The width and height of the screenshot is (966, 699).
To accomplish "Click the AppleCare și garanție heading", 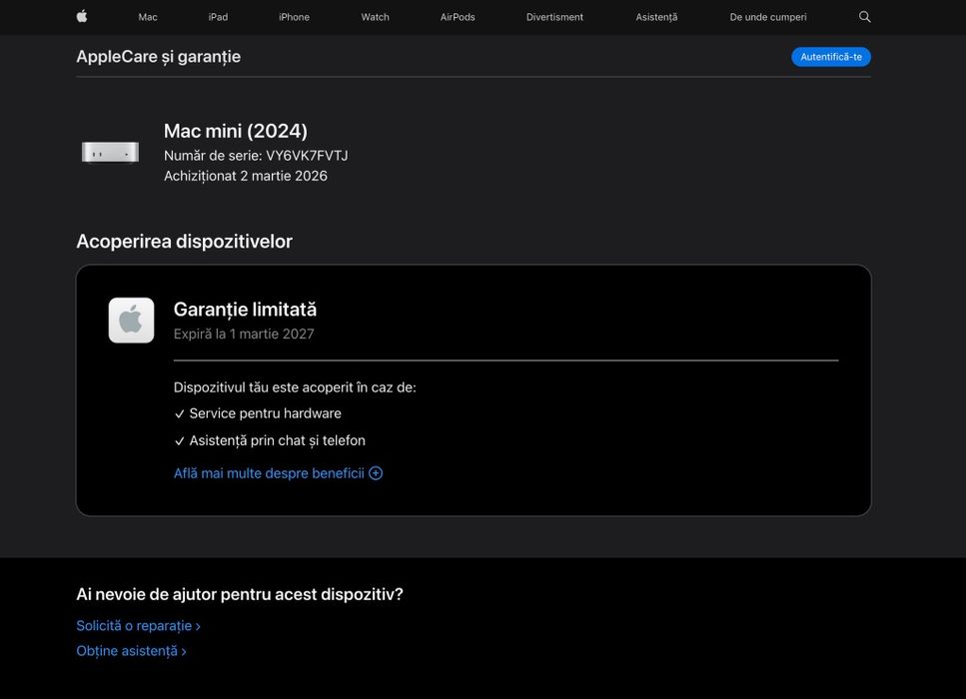I will [x=158, y=57].
